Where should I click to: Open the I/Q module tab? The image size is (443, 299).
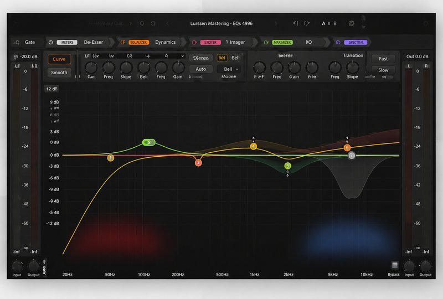tap(308, 42)
